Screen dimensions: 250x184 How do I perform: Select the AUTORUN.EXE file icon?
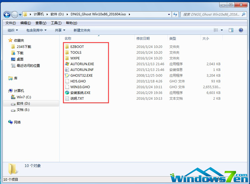(x=67, y=64)
